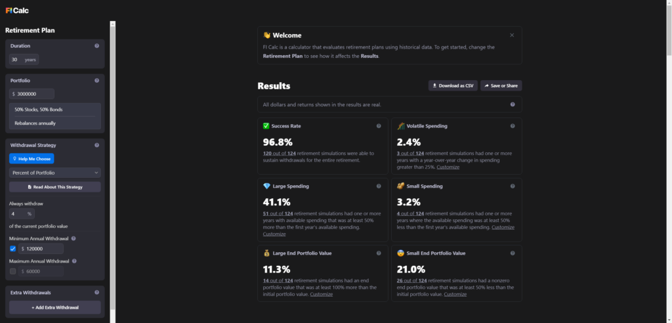This screenshot has width=672, height=323.
Task: Uncheck the Minimum Annual Withdrawal checkbox
Action: pyautogui.click(x=13, y=249)
